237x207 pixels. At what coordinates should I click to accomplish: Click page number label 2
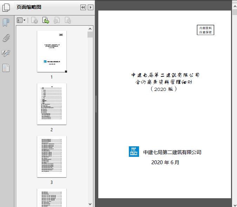click(52, 130)
